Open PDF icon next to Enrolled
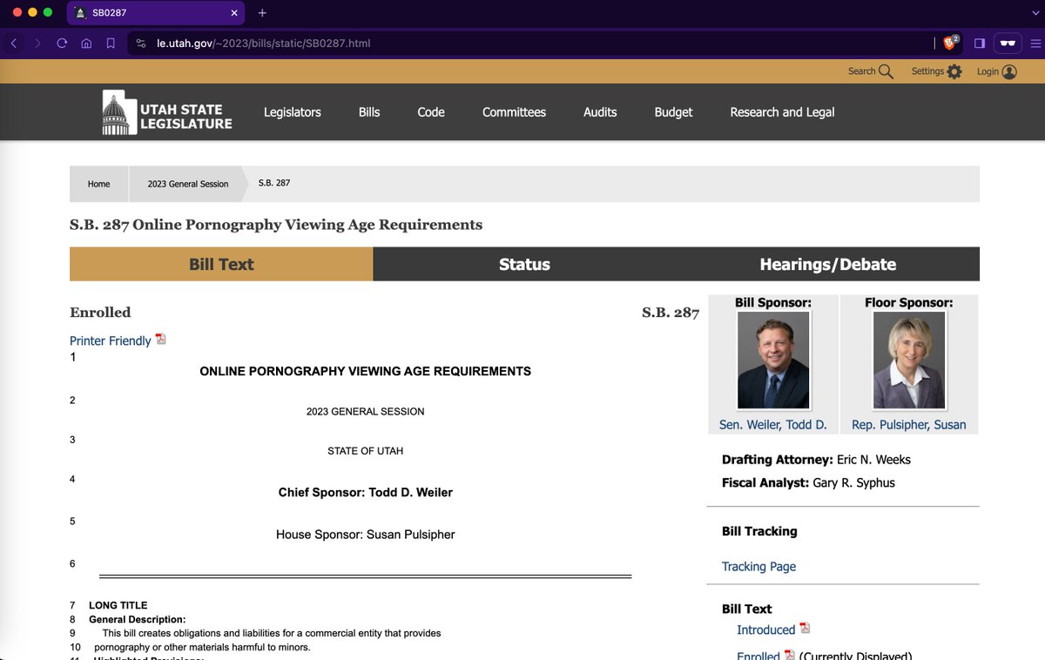1045x660 pixels. [x=789, y=655]
